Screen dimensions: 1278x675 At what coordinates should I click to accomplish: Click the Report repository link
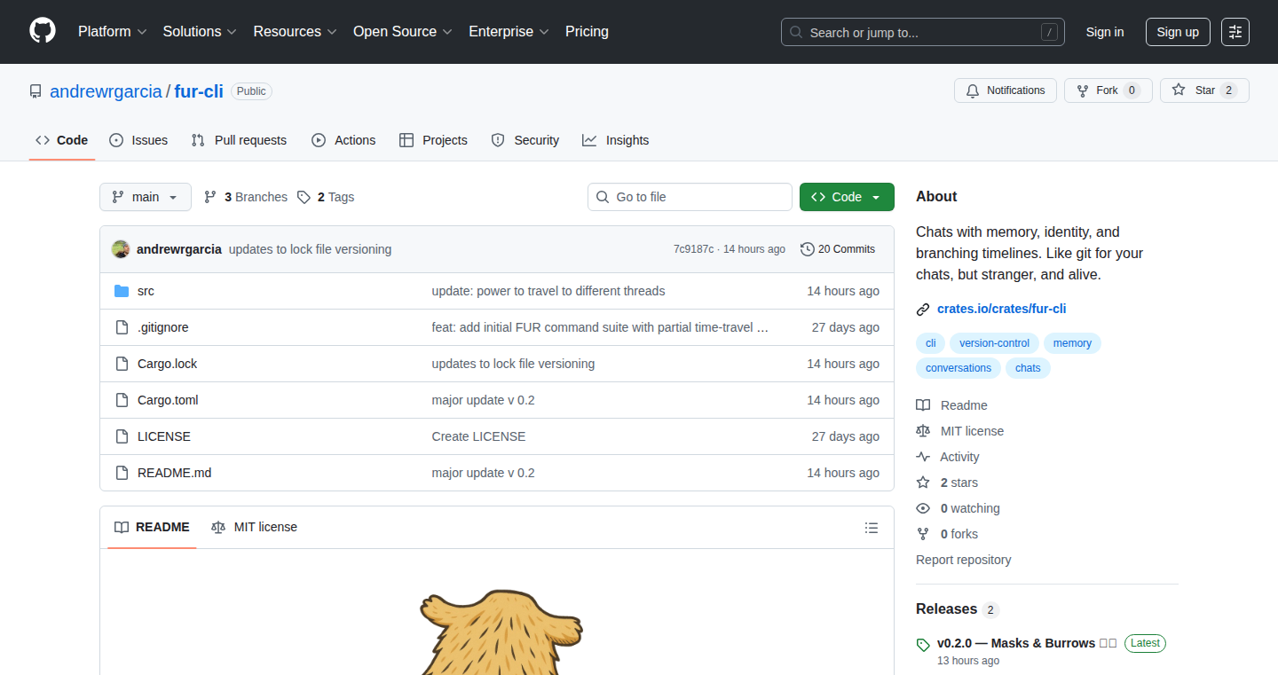(x=963, y=560)
